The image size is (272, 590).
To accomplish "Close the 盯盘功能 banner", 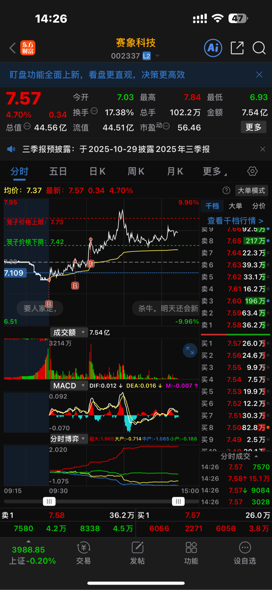I will [x=259, y=74].
